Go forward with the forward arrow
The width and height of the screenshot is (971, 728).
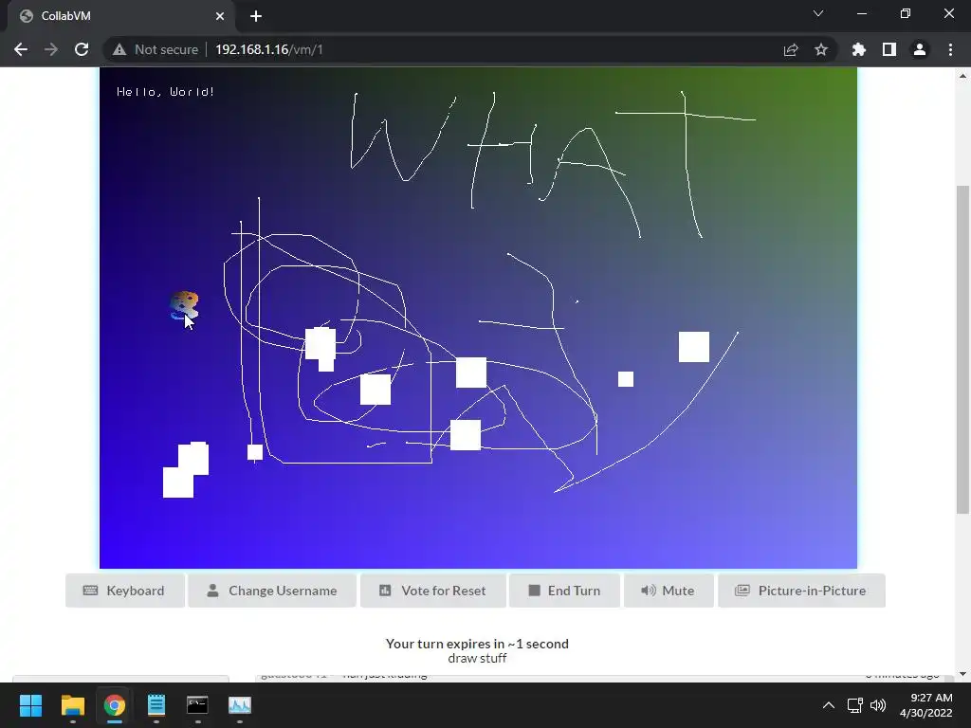[51, 49]
